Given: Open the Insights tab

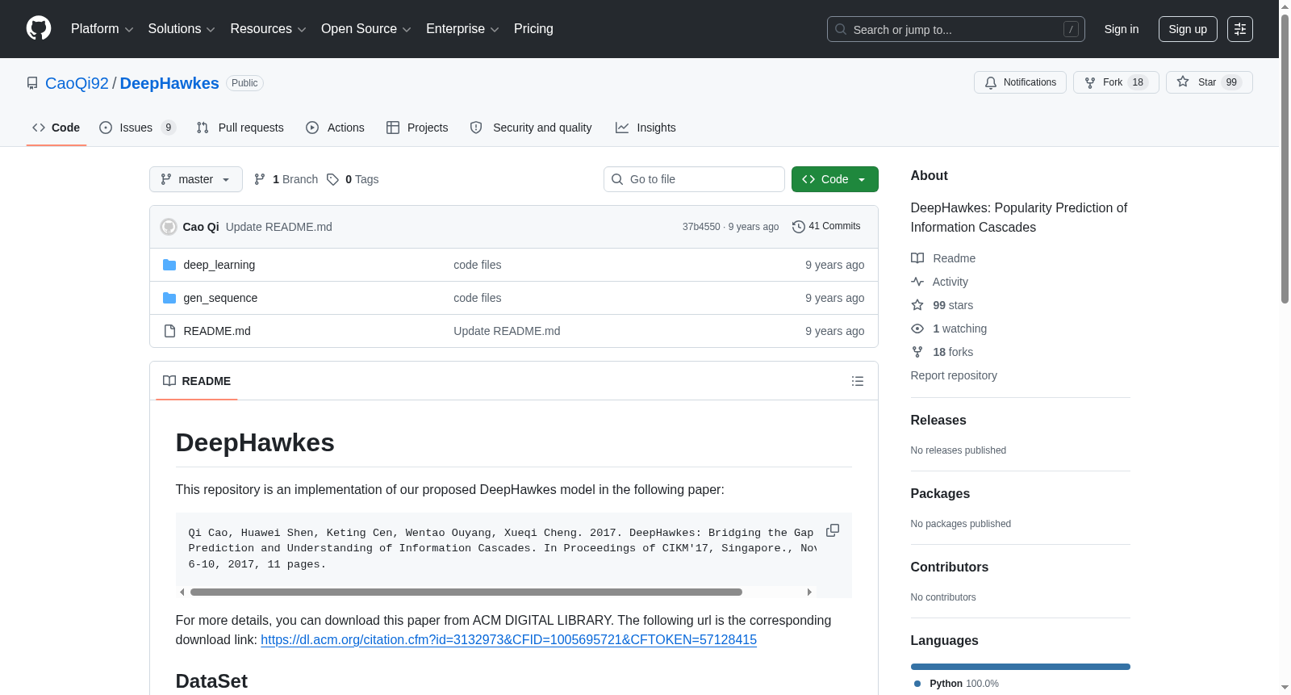Looking at the screenshot, I should 645,128.
